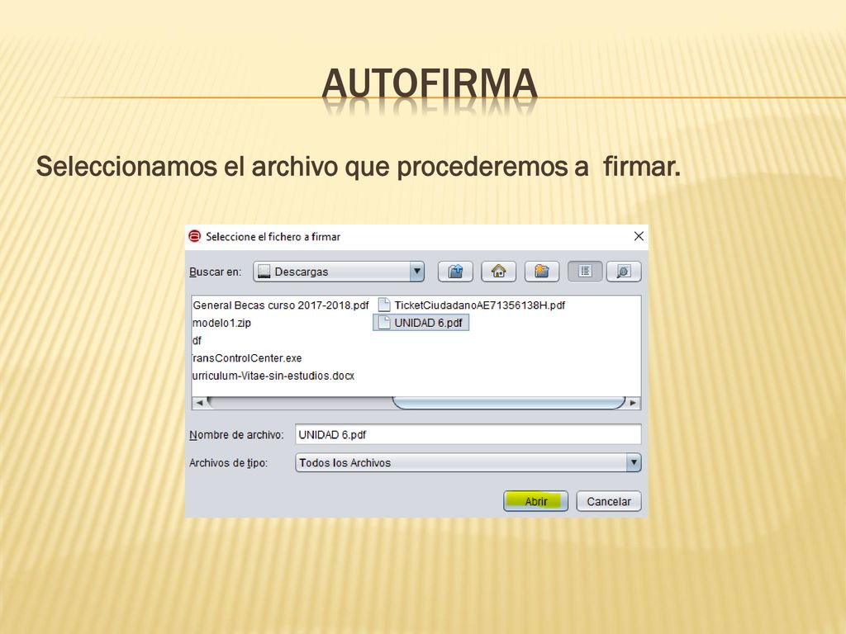Viewport: 846px width, 634px height.
Task: Open the Buscar en Descargas dropdown
Action: point(339,272)
